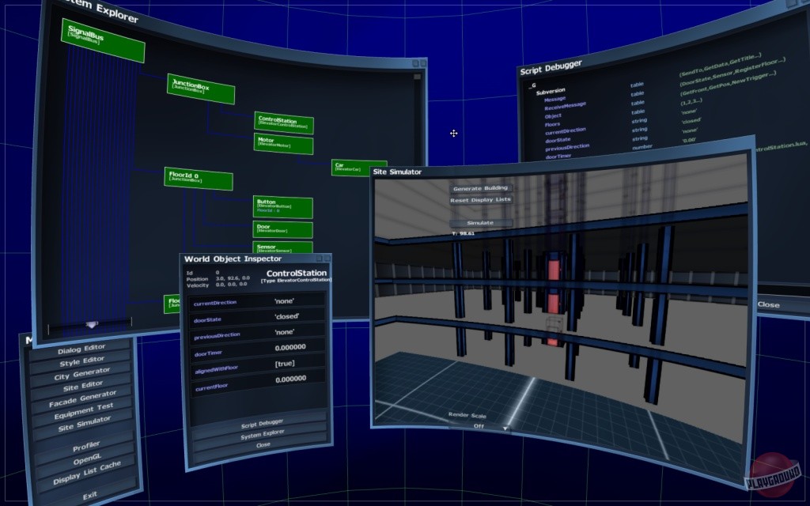Click the doorTimer value field

click(x=290, y=348)
